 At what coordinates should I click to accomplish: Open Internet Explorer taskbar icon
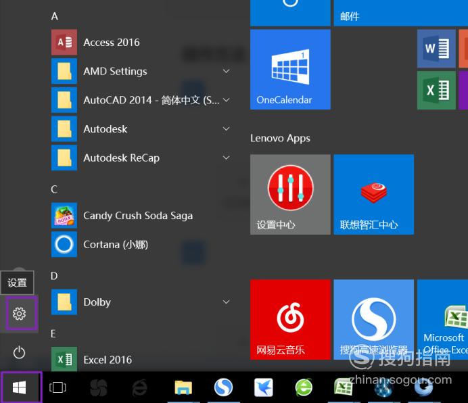[x=139, y=387]
